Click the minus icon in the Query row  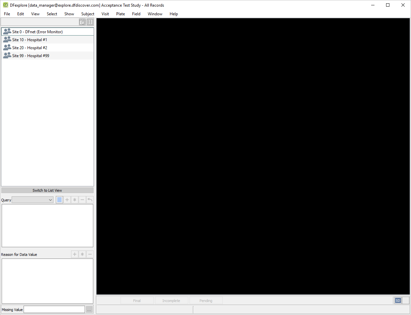82,200
